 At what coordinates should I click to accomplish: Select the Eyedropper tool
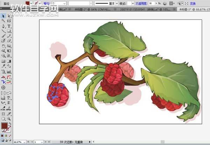3,65
